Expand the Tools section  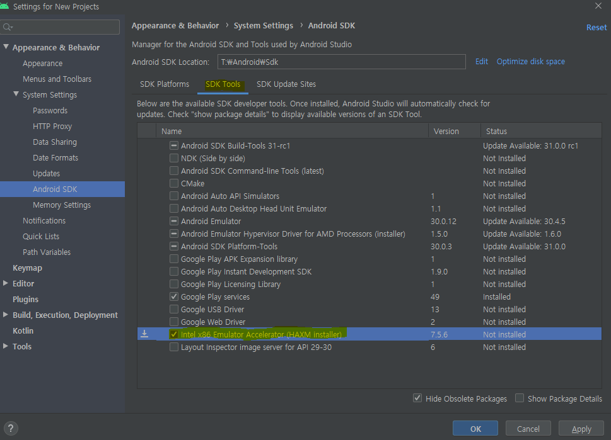click(6, 346)
